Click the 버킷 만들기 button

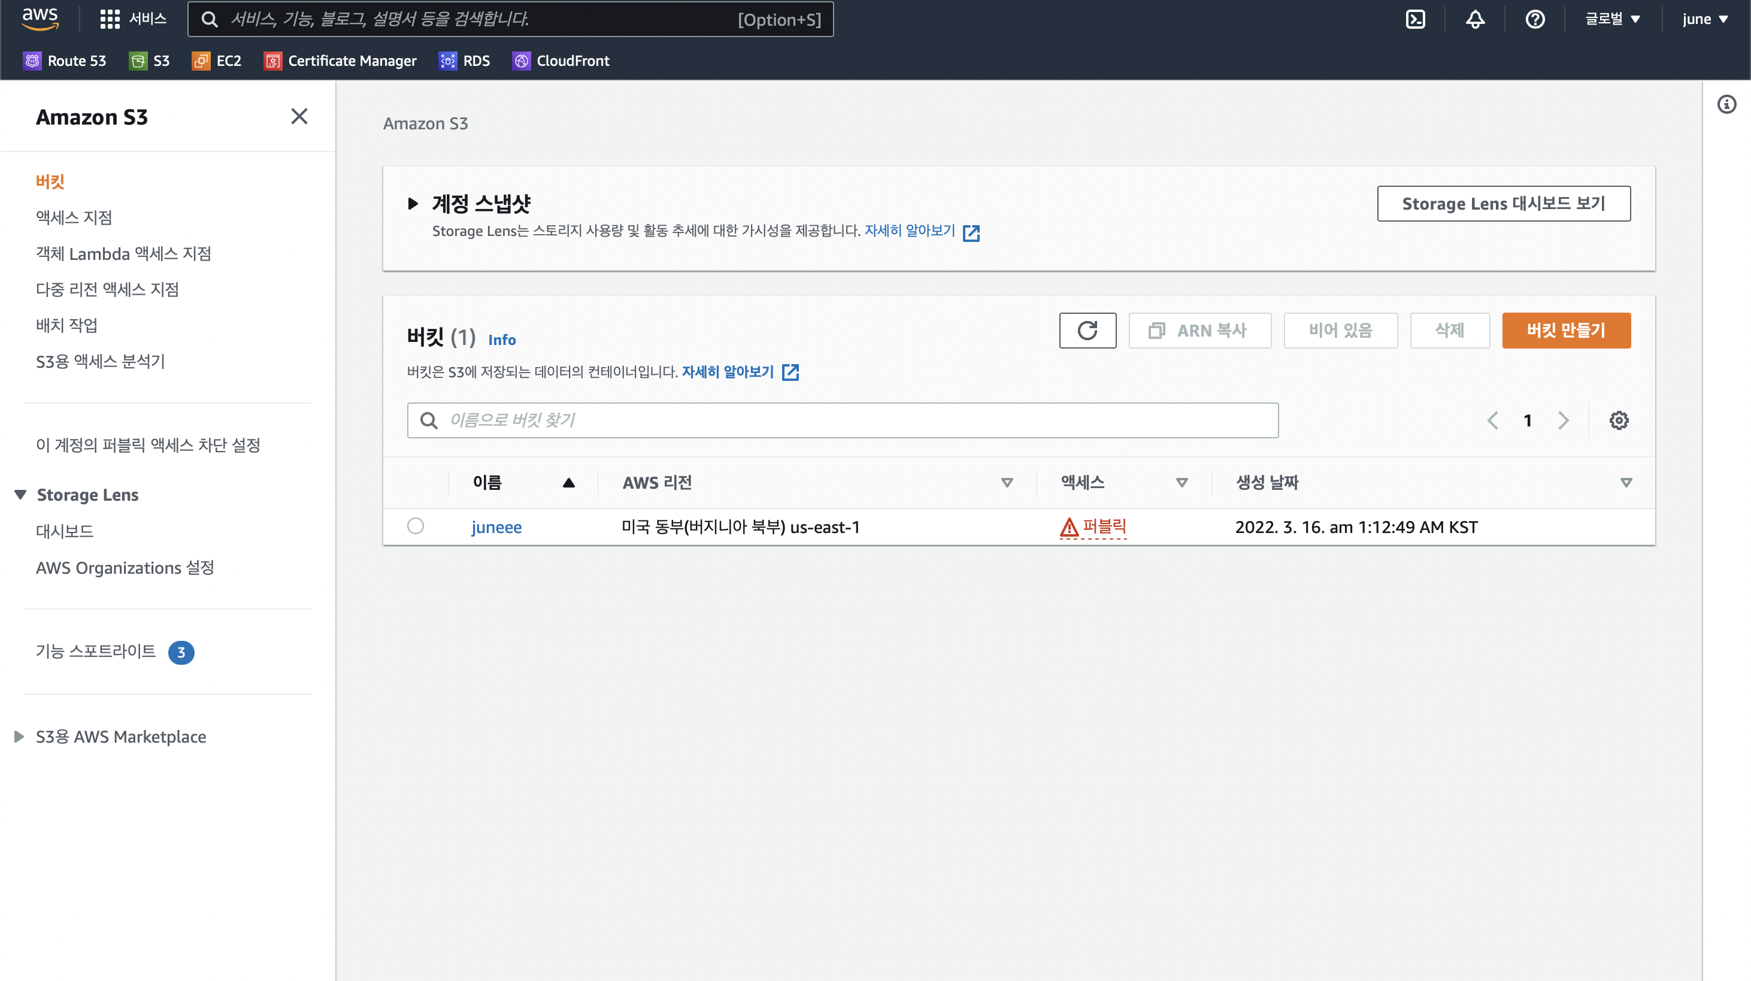coord(1565,331)
